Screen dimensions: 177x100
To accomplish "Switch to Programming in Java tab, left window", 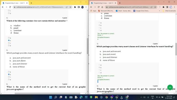I will click(x=15, y=3).
